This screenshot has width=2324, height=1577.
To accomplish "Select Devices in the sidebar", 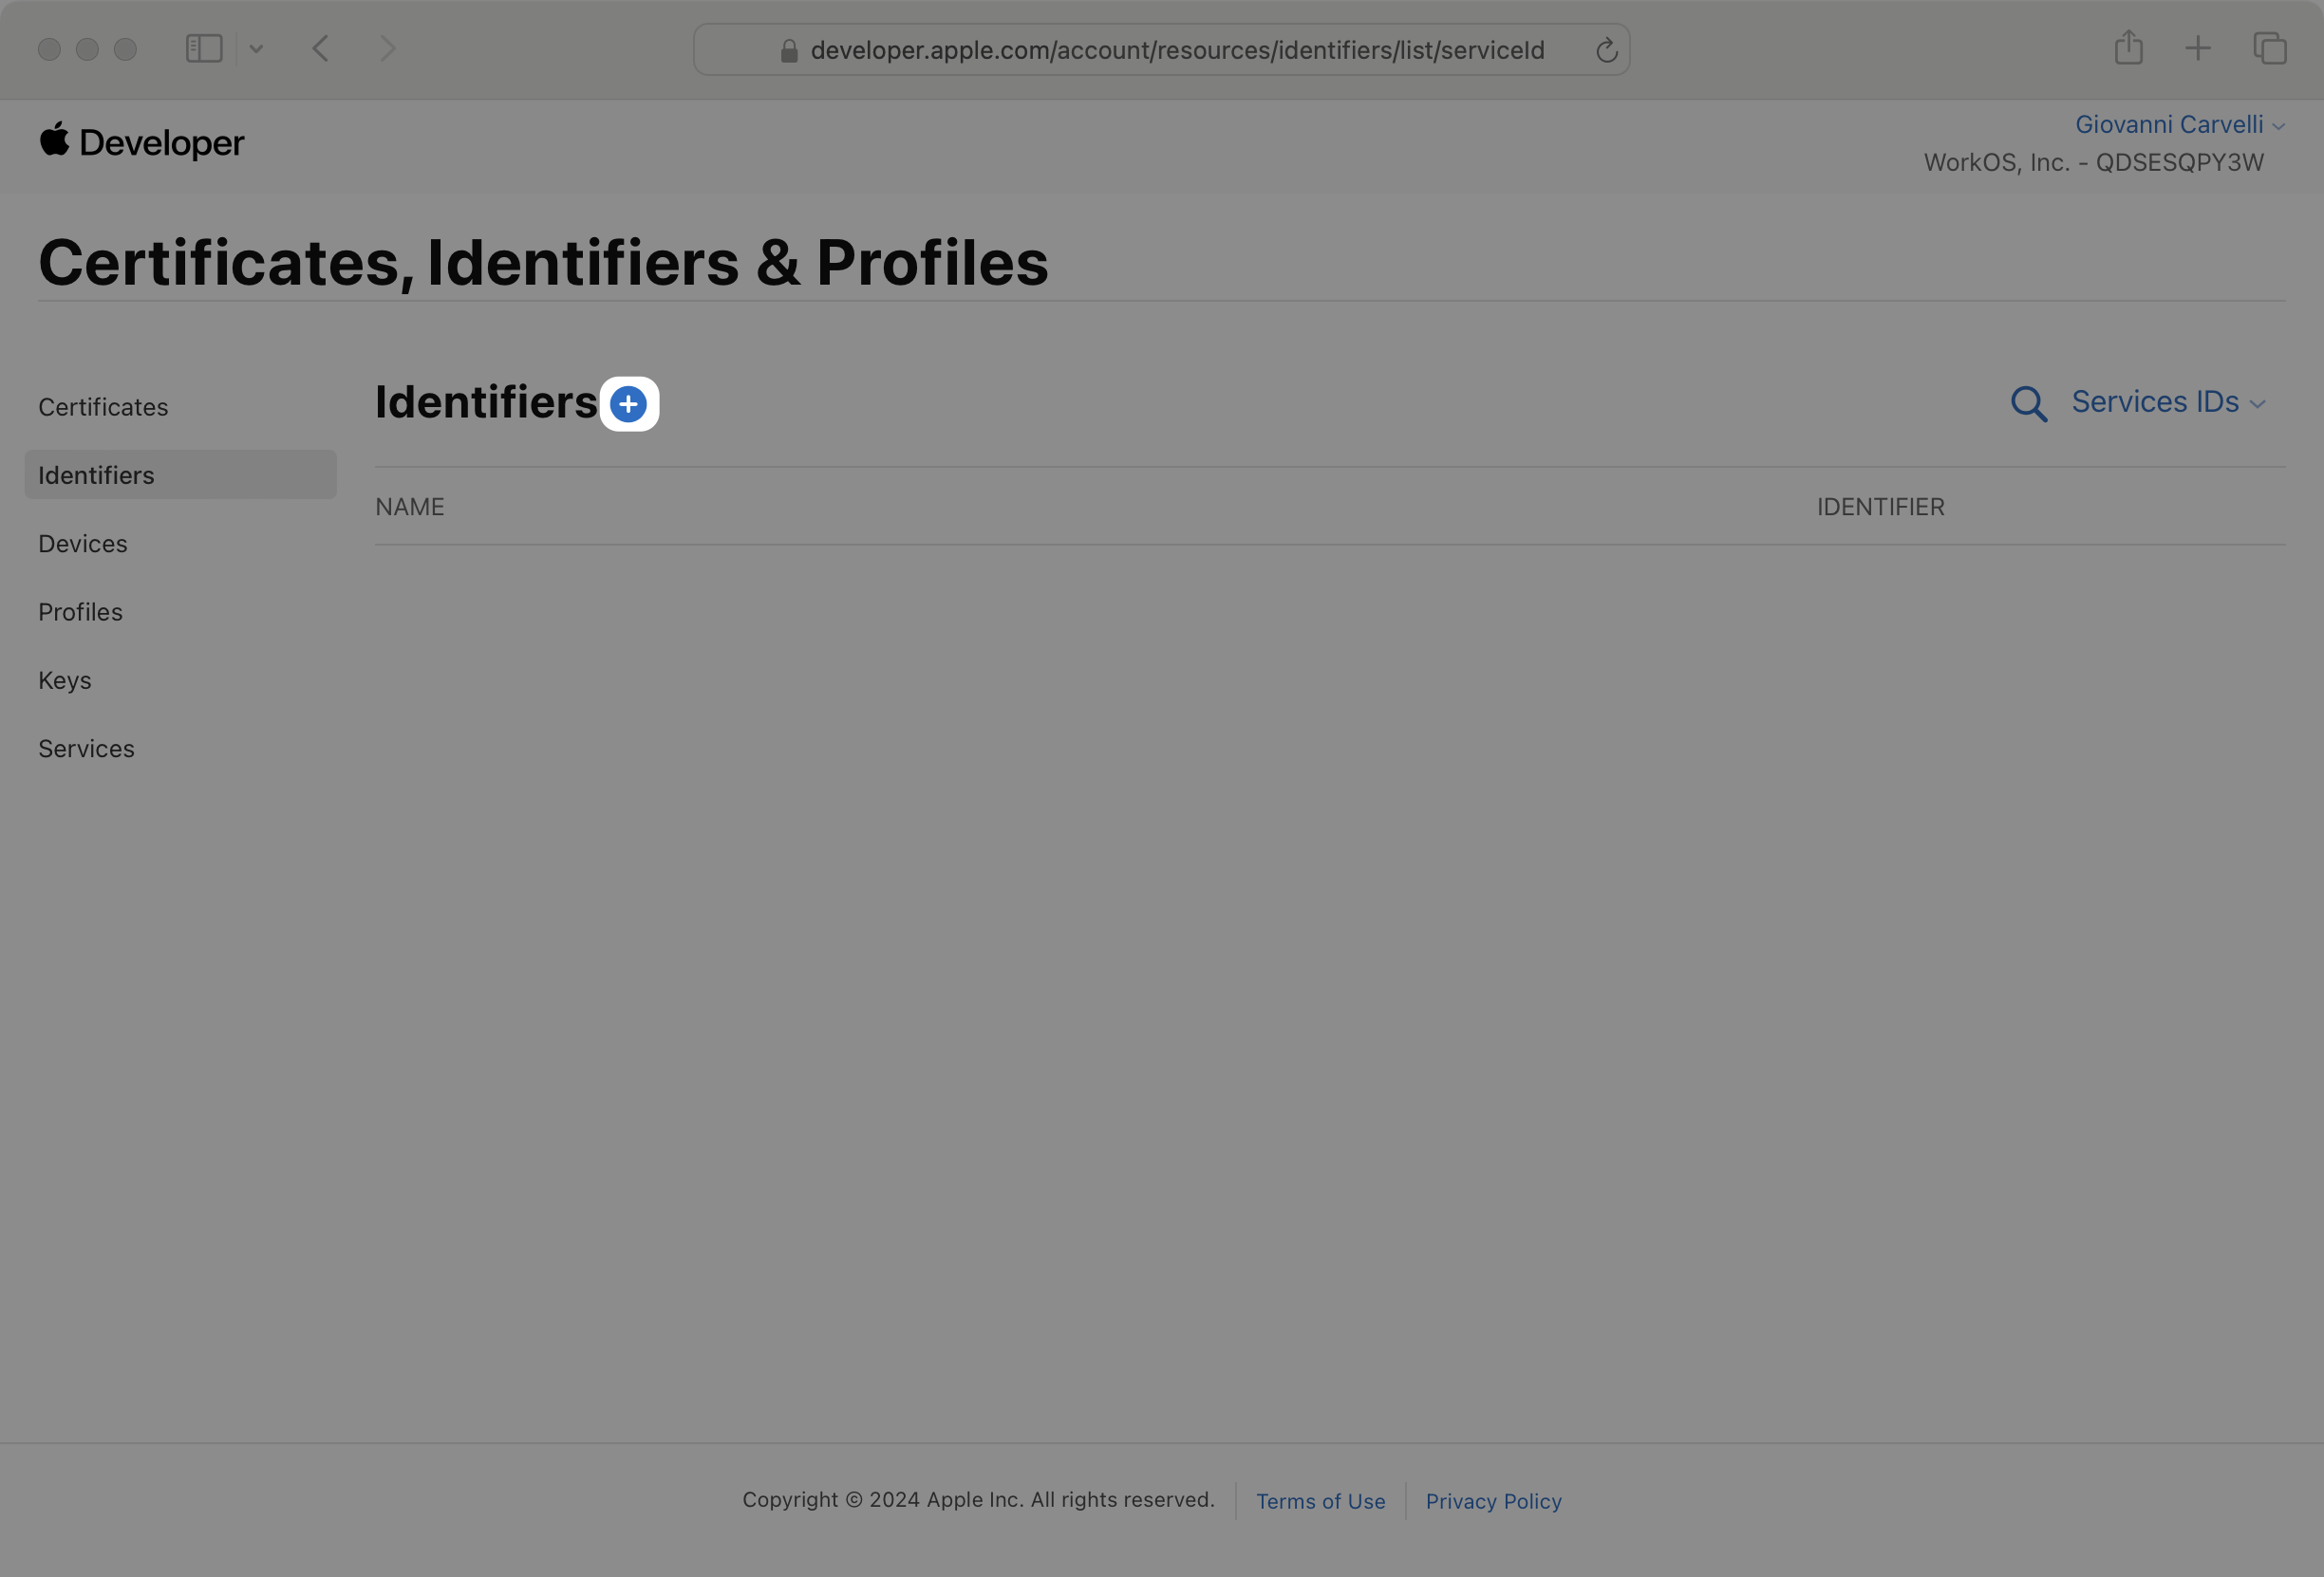I will click(x=83, y=544).
